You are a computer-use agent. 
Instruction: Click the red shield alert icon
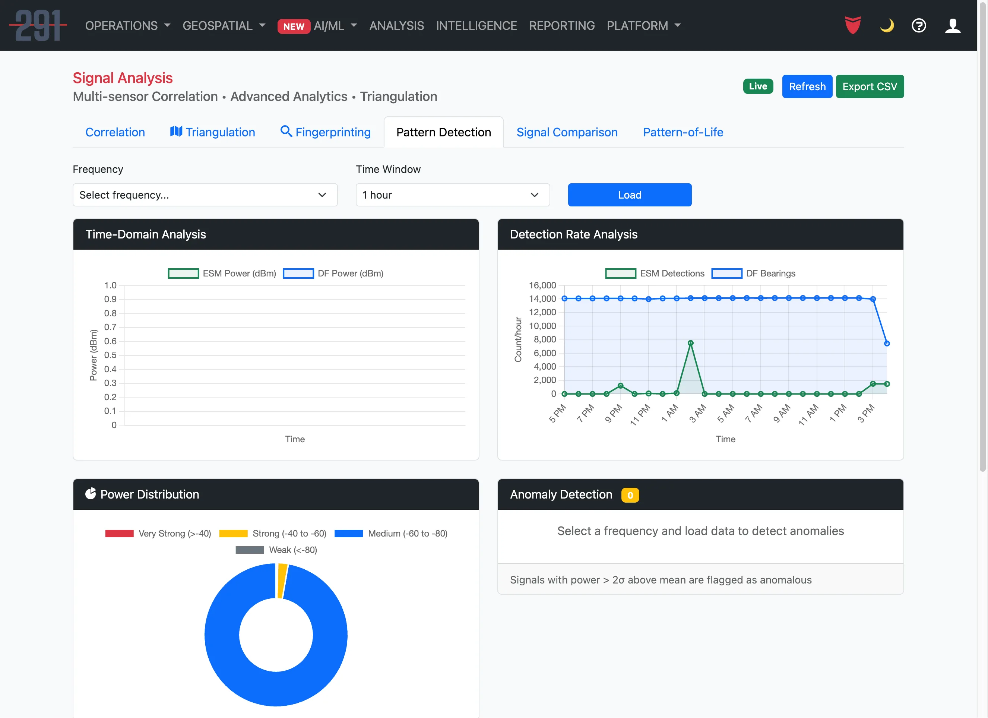[x=852, y=25]
